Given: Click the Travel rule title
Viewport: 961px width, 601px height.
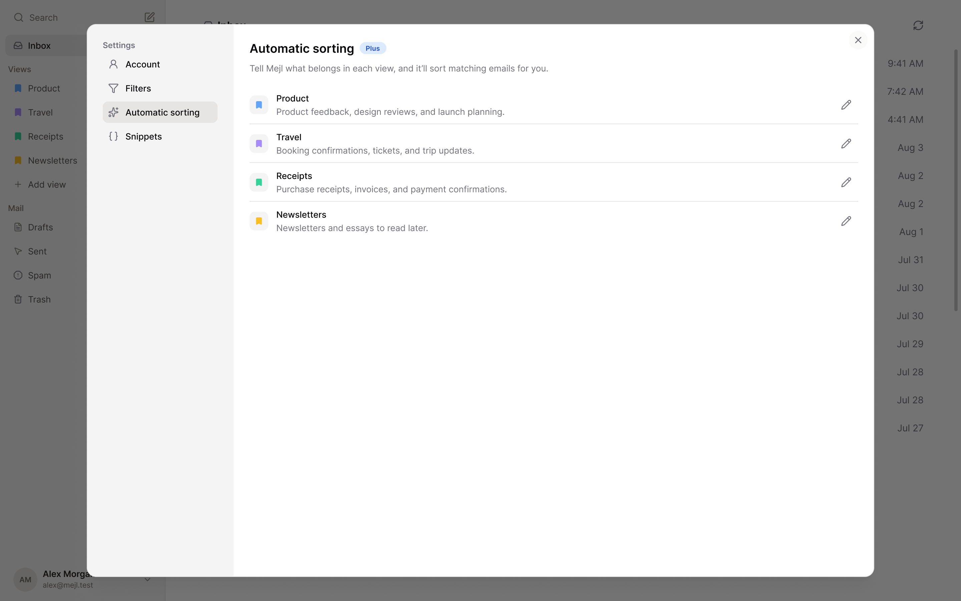Looking at the screenshot, I should pos(289,137).
